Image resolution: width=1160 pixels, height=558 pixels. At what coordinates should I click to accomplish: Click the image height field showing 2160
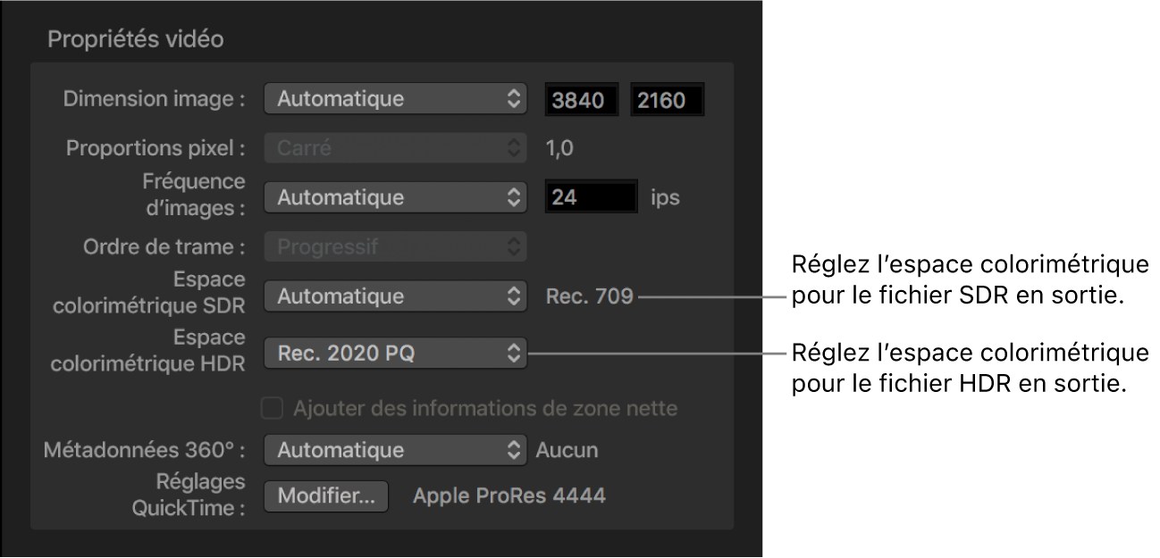coord(668,100)
